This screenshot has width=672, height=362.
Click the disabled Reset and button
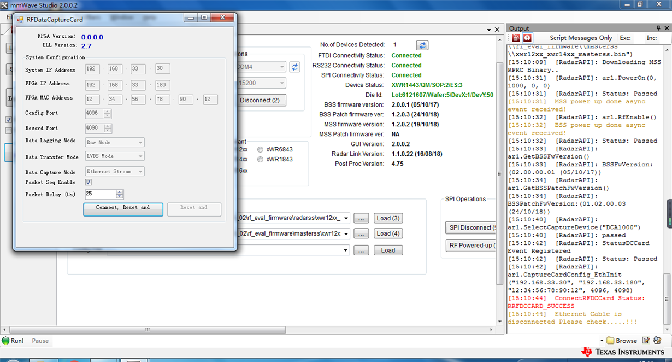click(x=194, y=209)
